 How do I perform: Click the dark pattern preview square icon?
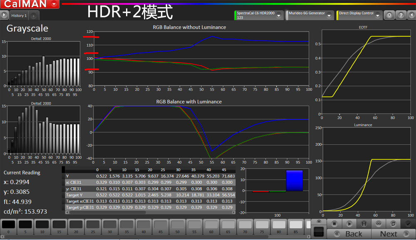[319, 232]
